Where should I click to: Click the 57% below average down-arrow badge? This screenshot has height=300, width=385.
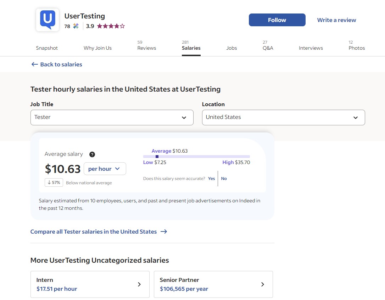[x=54, y=182]
